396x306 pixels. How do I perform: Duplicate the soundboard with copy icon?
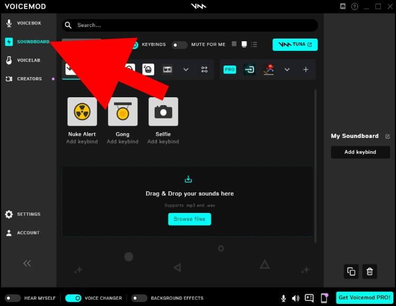351,272
